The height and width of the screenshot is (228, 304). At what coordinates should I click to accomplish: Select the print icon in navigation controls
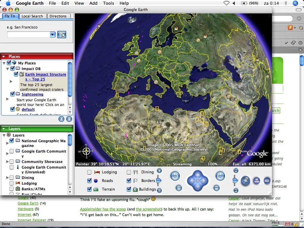pos(257,180)
